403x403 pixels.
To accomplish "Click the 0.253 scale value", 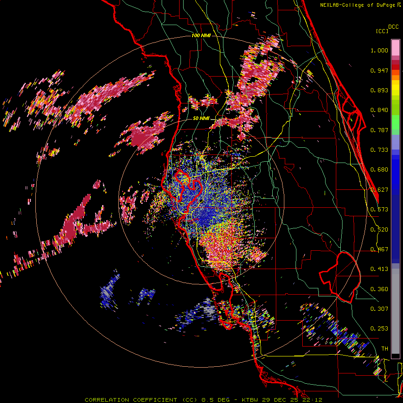I will [x=379, y=329].
